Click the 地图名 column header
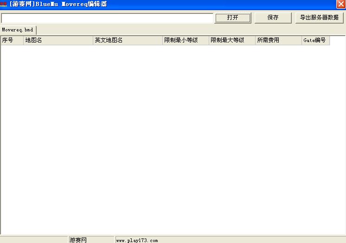This screenshot has height=243, width=346. point(58,40)
